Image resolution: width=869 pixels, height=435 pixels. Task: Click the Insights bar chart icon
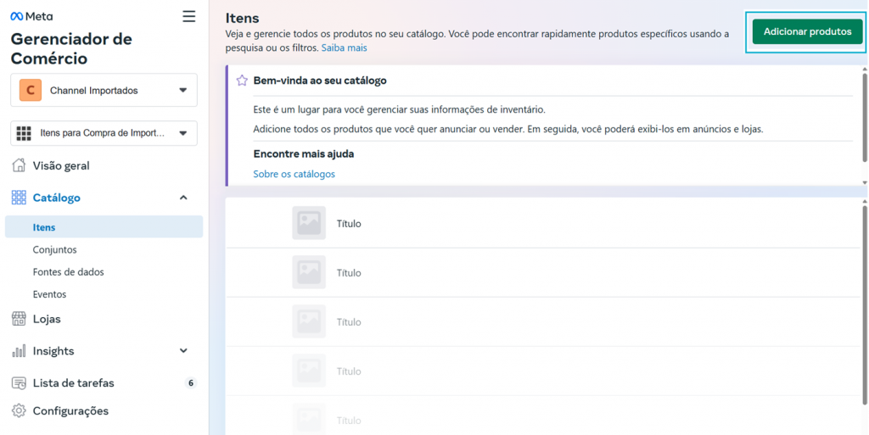(x=19, y=351)
